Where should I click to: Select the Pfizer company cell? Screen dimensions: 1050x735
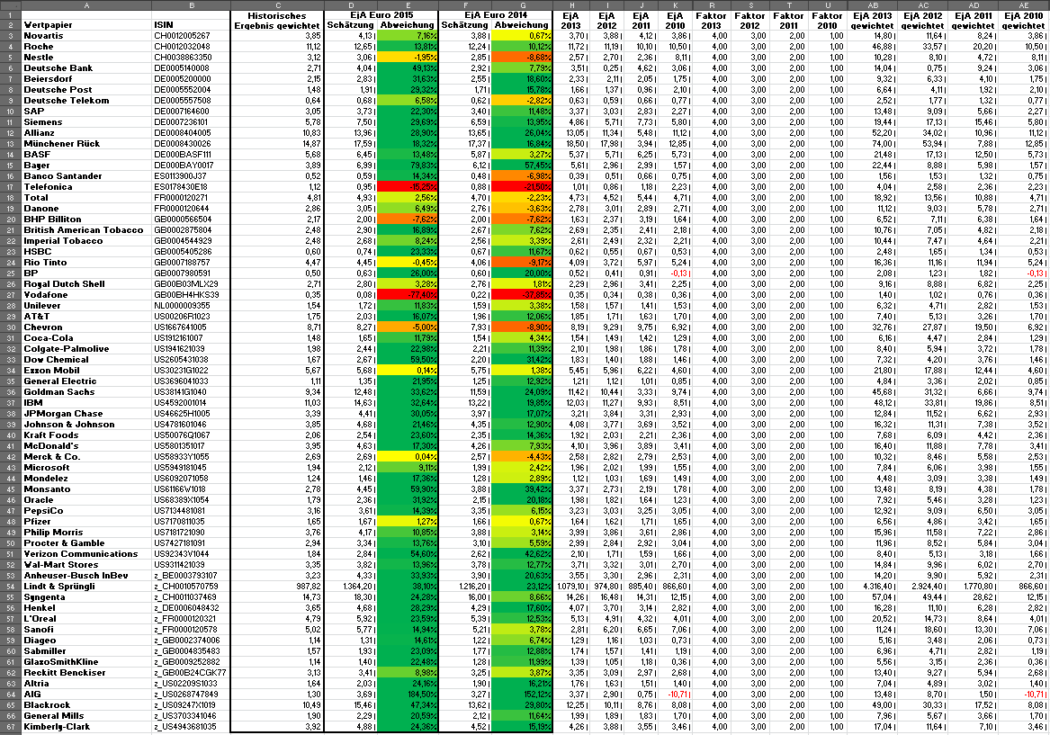pyautogui.click(x=86, y=521)
